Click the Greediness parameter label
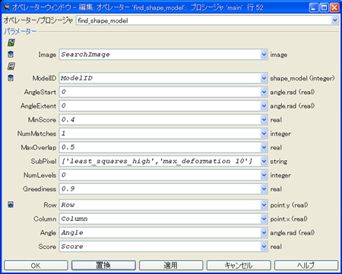This screenshot has width=342, height=274. 40,189
